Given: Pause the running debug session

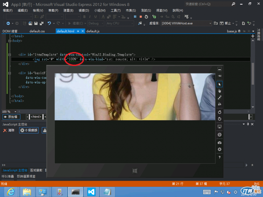Looking at the screenshot, I should (135, 17).
